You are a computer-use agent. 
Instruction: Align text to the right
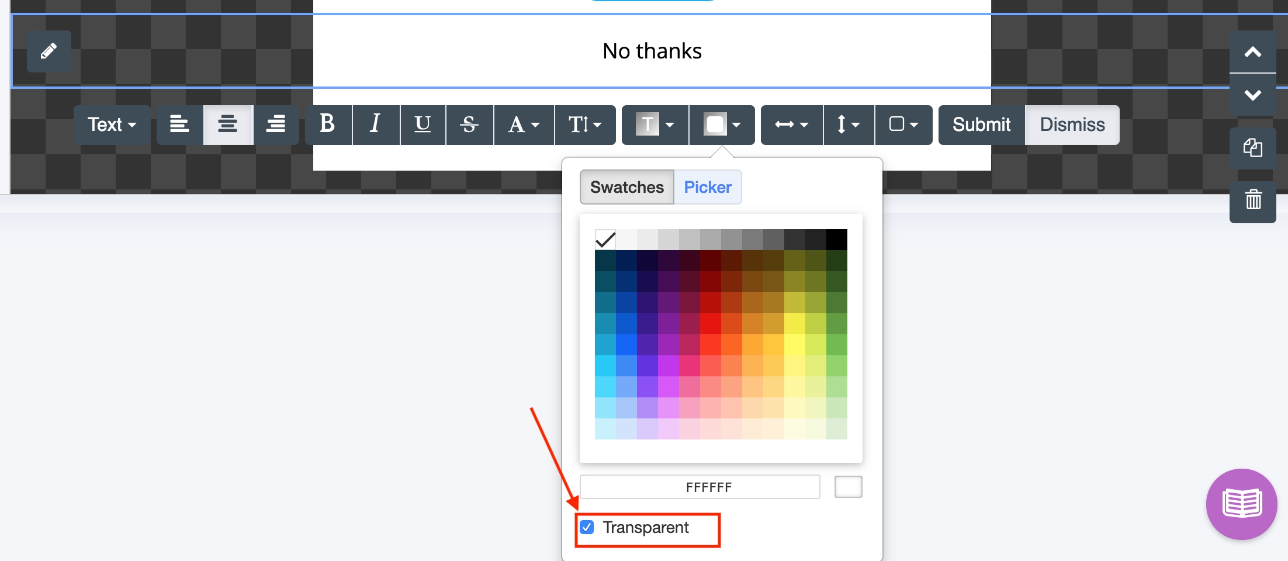(x=276, y=124)
